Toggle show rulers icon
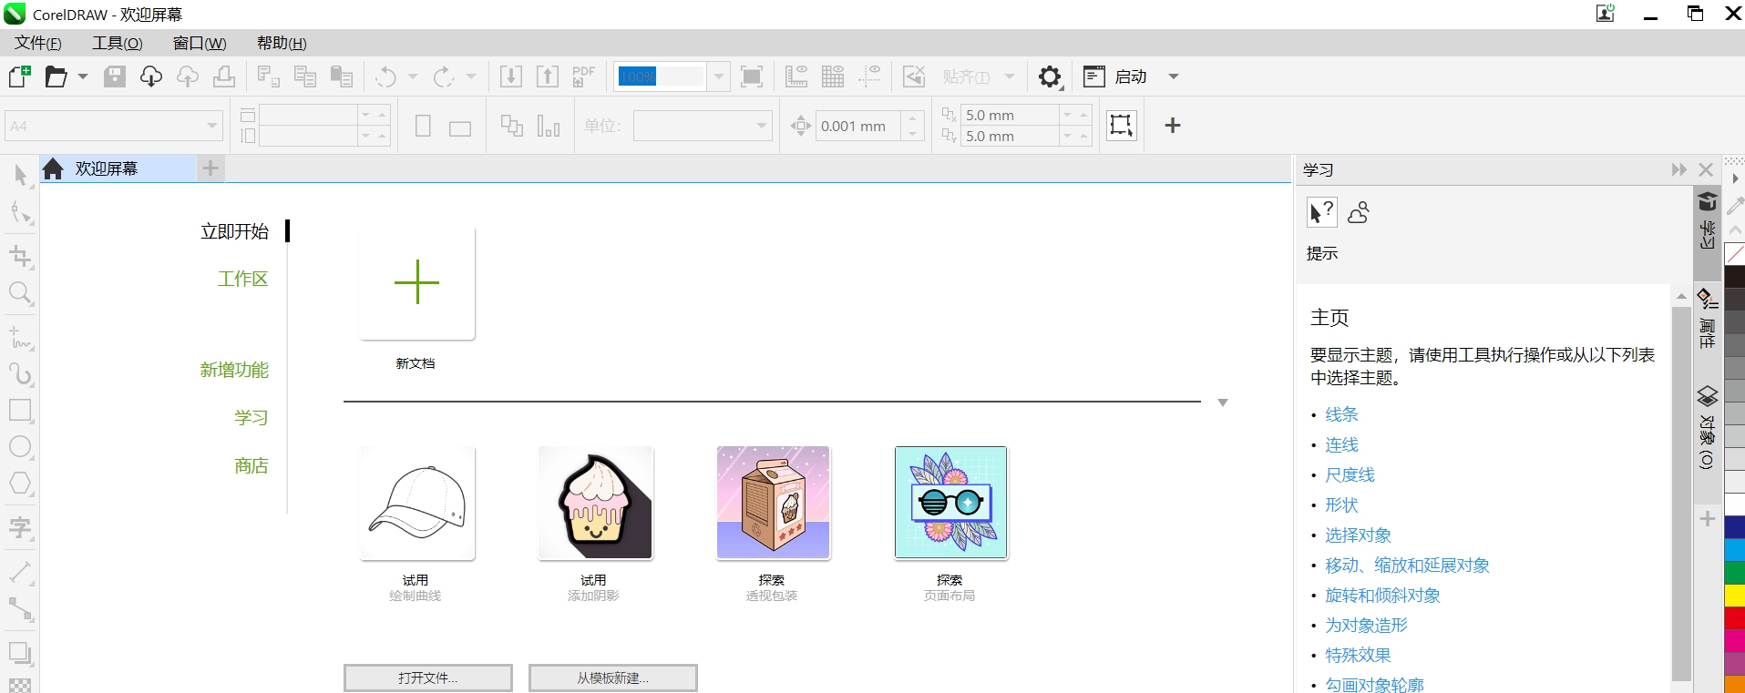The image size is (1745, 693). (x=796, y=76)
